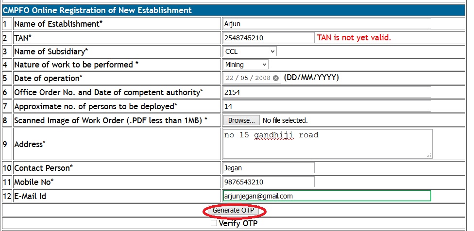Open the Name of Subsidiary dropdown
This screenshot has height=231, width=474.
pos(250,51)
